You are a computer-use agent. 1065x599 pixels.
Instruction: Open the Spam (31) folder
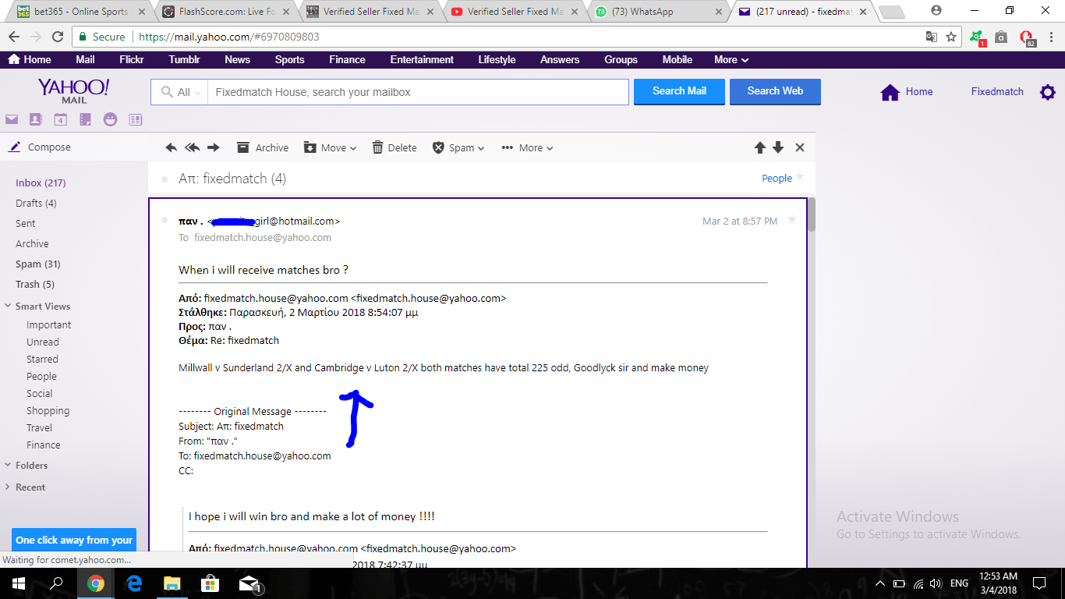(38, 264)
